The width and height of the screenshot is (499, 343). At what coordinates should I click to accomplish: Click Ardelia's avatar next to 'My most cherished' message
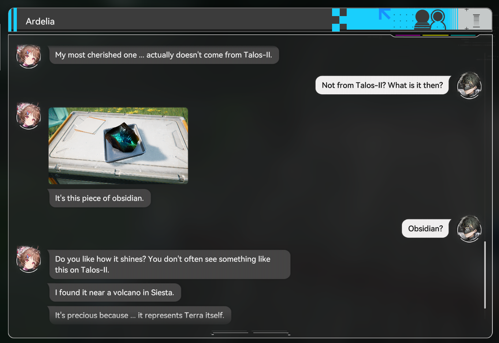click(29, 56)
